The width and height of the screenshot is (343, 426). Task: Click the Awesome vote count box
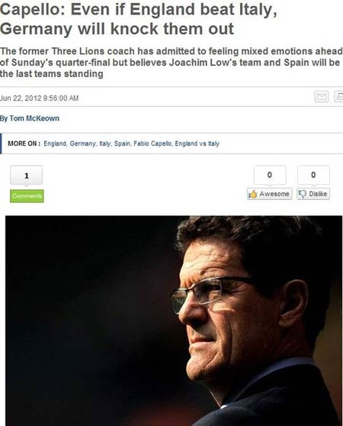tap(270, 175)
